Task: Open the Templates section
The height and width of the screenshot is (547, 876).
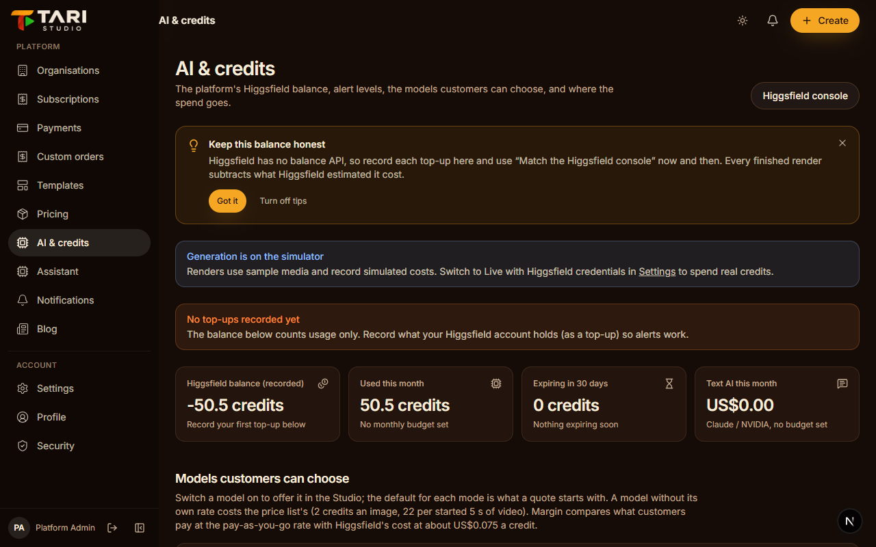Action: click(x=79, y=185)
